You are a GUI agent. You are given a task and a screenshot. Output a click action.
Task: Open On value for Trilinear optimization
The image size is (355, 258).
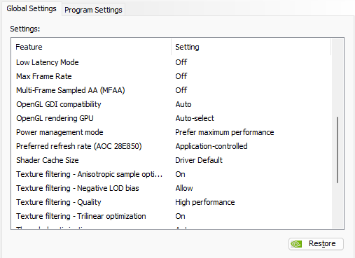click(180, 216)
